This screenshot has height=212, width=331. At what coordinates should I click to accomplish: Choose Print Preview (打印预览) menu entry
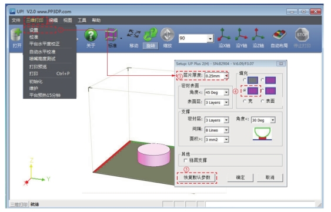pos(38,67)
